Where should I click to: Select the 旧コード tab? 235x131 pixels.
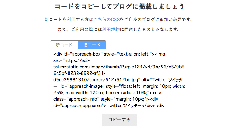click(x=92, y=45)
